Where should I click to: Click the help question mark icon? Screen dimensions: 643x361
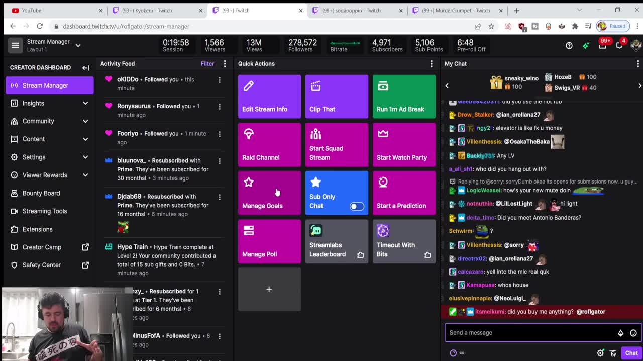tap(569, 46)
